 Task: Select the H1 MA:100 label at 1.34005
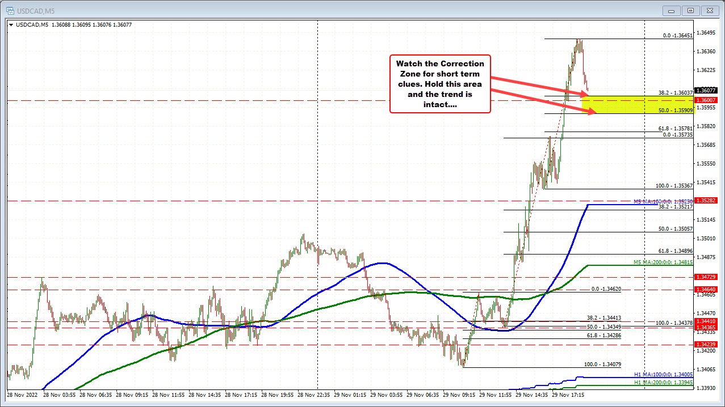663,375
